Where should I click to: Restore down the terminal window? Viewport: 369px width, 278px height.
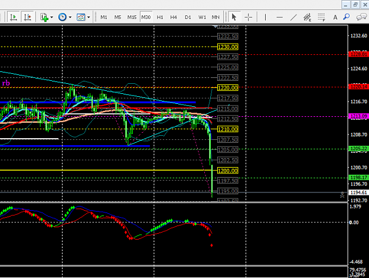tap(355, 5)
